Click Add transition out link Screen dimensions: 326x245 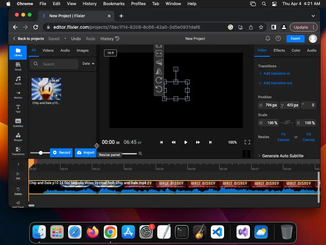(276, 83)
